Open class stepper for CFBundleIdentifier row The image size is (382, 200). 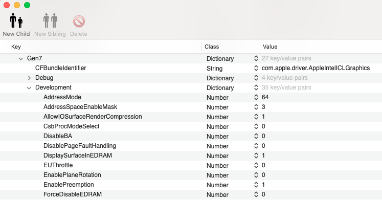[x=256, y=68]
